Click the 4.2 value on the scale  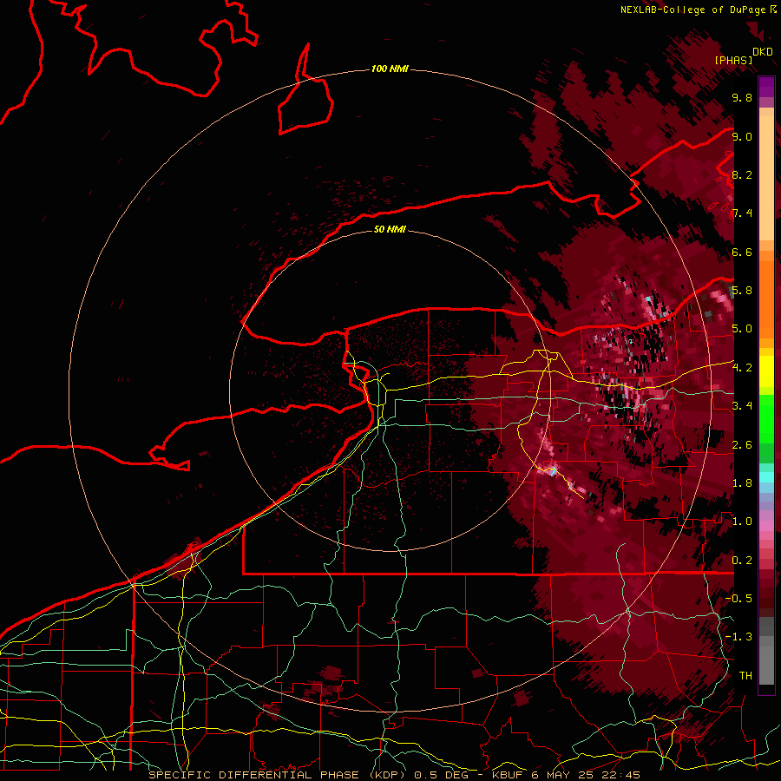(742, 368)
